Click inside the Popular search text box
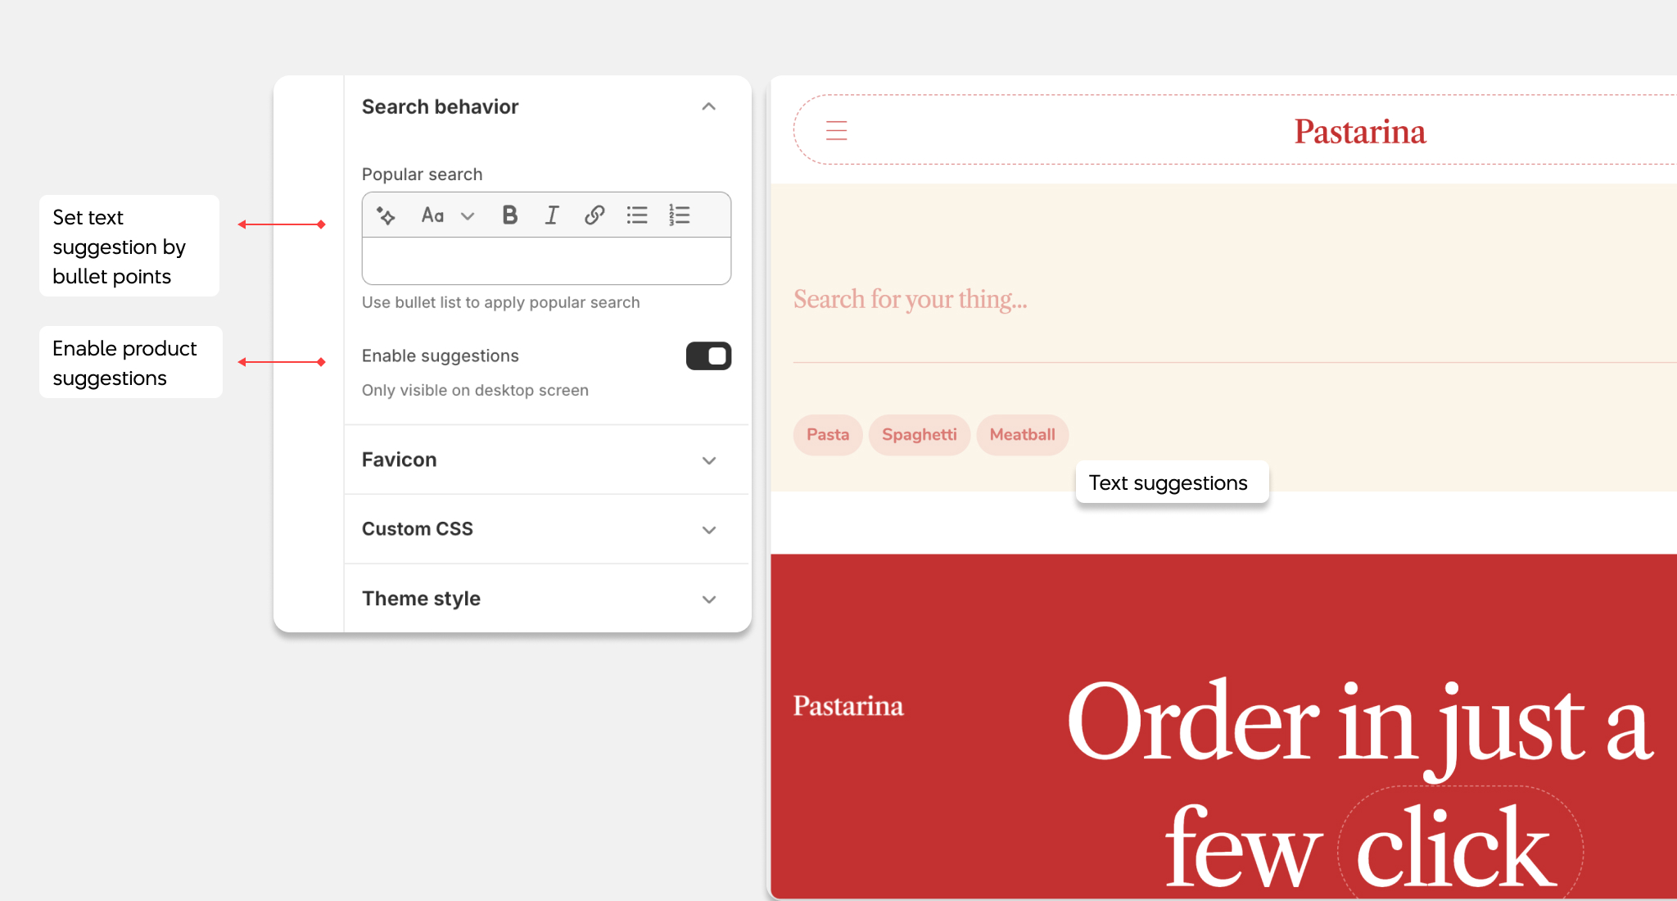Image resolution: width=1677 pixels, height=901 pixels. coord(545,260)
